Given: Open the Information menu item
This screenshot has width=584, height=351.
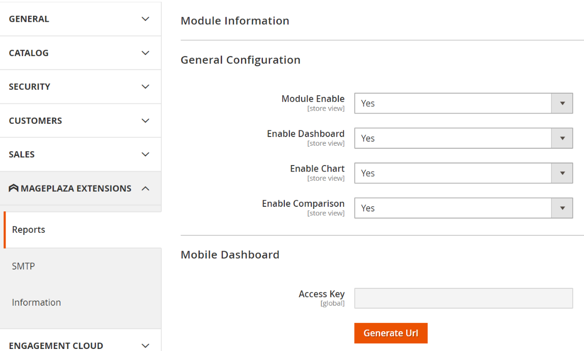Looking at the screenshot, I should 36,303.
